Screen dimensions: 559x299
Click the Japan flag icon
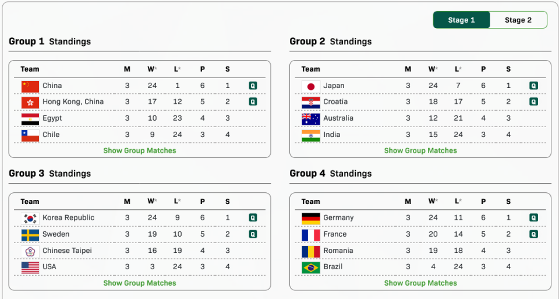pyautogui.click(x=311, y=86)
